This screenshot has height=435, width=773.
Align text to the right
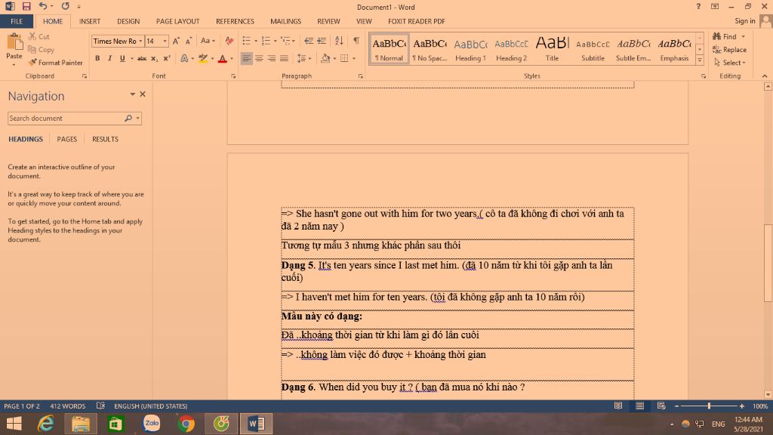click(271, 58)
